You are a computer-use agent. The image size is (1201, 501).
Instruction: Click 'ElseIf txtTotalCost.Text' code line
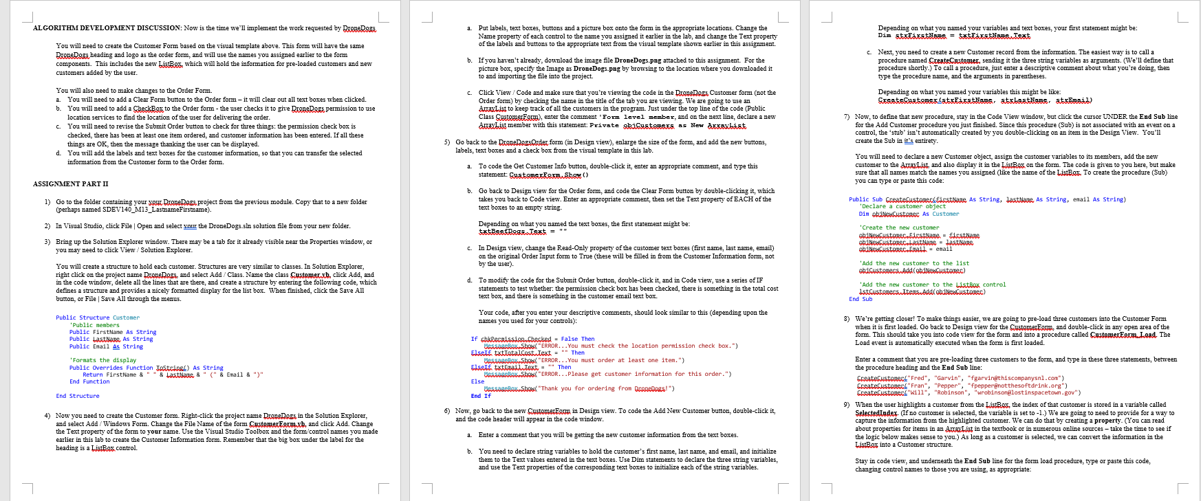click(528, 353)
